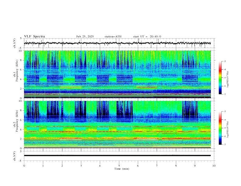The image size is (241, 186).
Task: Click the "4" kHz tick on ch.2 spectrogram
Action: point(21,129)
